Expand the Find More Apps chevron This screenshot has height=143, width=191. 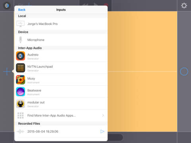point(103,116)
